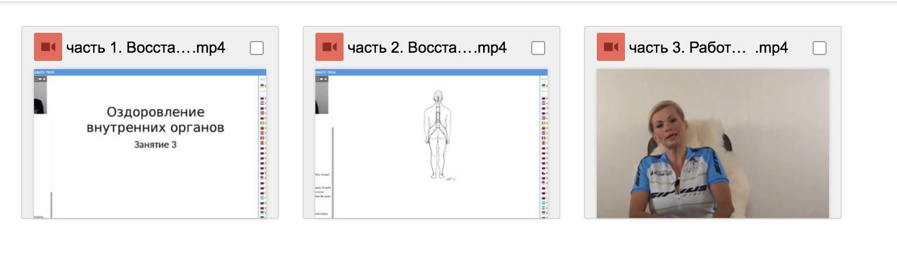Open file named часть 2. Восста….mp4
897x266 pixels.
(427, 47)
